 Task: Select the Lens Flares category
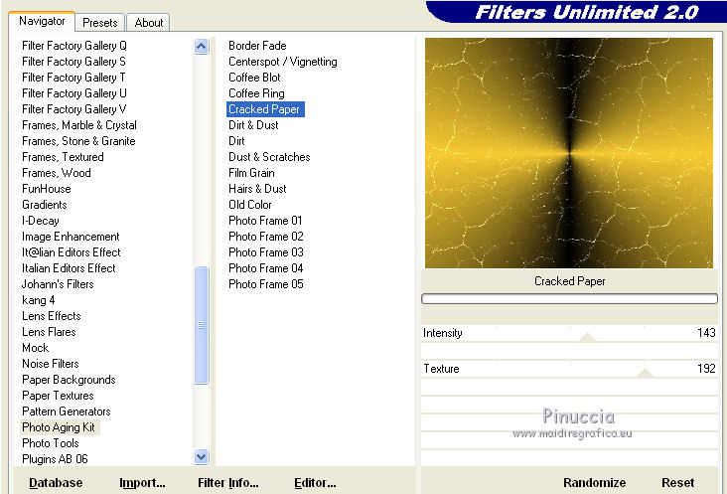[49, 332]
